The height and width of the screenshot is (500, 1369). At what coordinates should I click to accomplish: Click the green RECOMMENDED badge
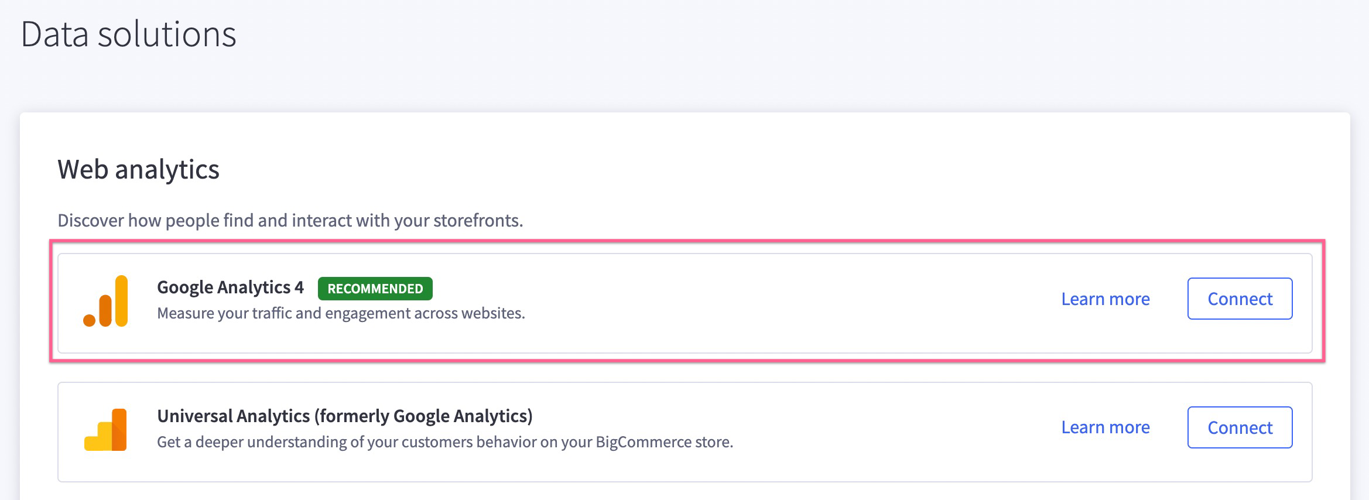[x=375, y=289]
